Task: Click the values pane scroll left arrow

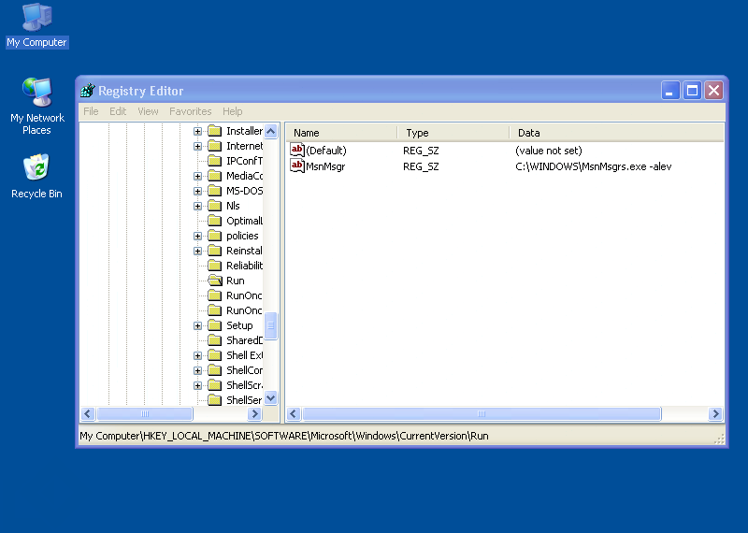Action: pos(294,413)
